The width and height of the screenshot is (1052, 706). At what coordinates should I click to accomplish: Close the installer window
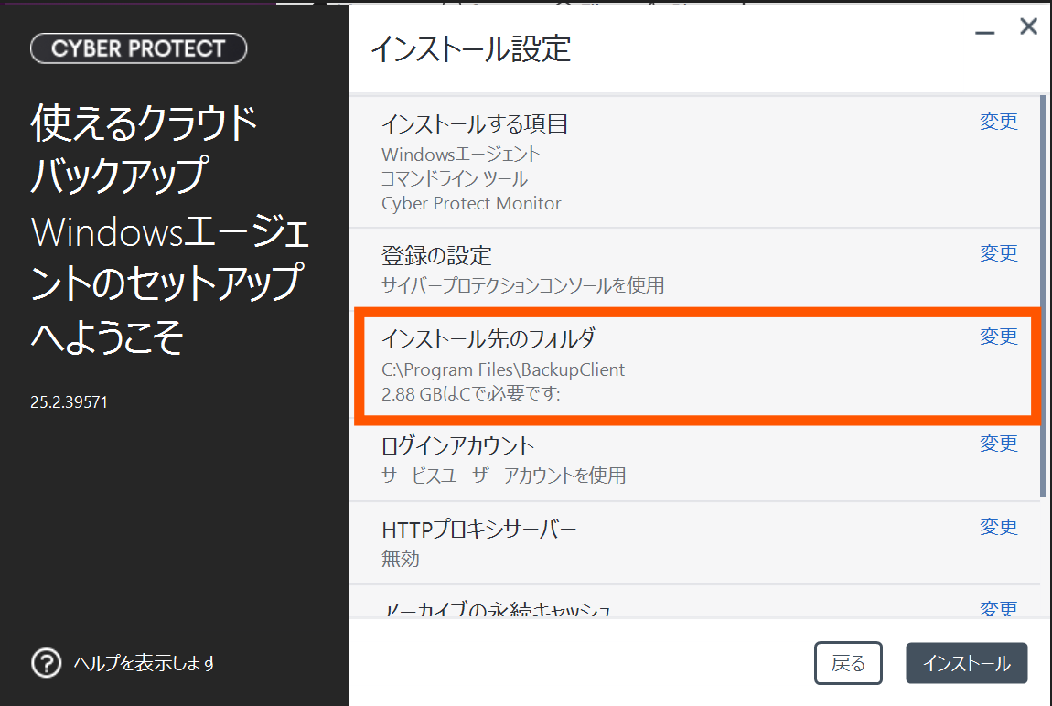point(1028,27)
